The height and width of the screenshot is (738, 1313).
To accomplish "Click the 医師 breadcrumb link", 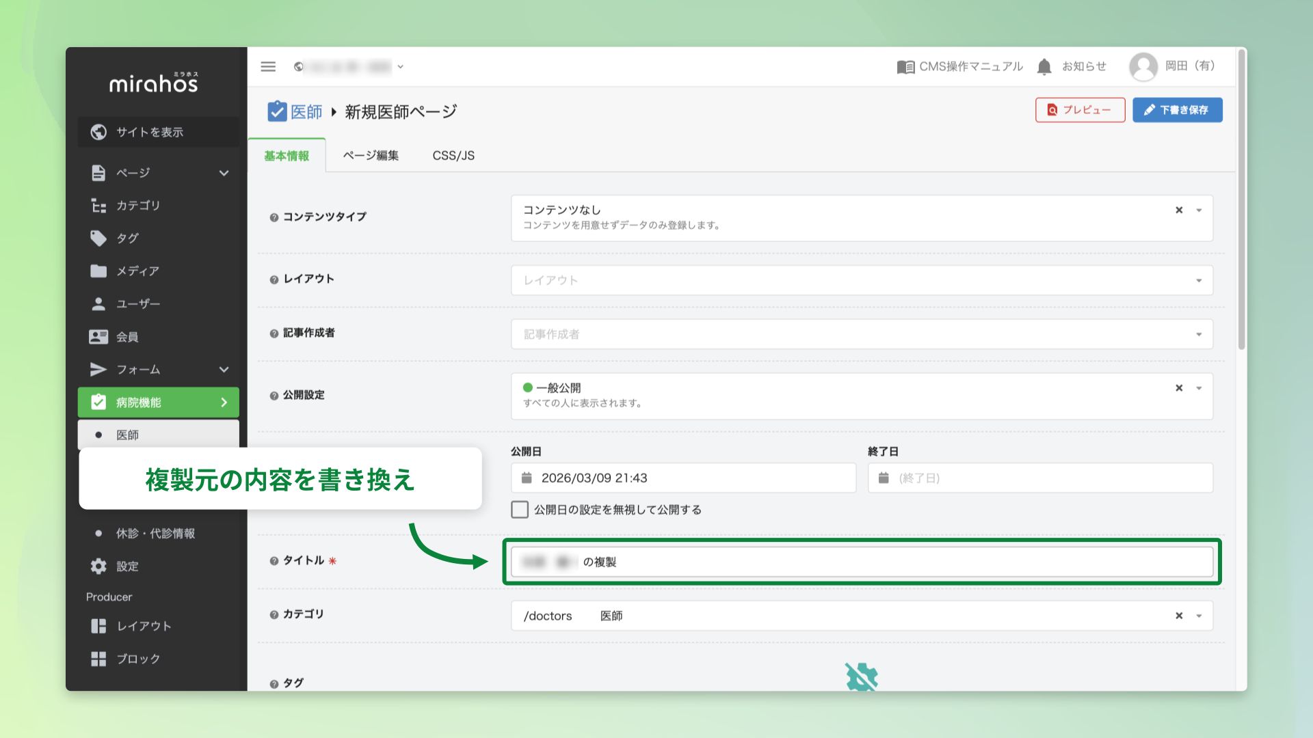I will tap(306, 111).
